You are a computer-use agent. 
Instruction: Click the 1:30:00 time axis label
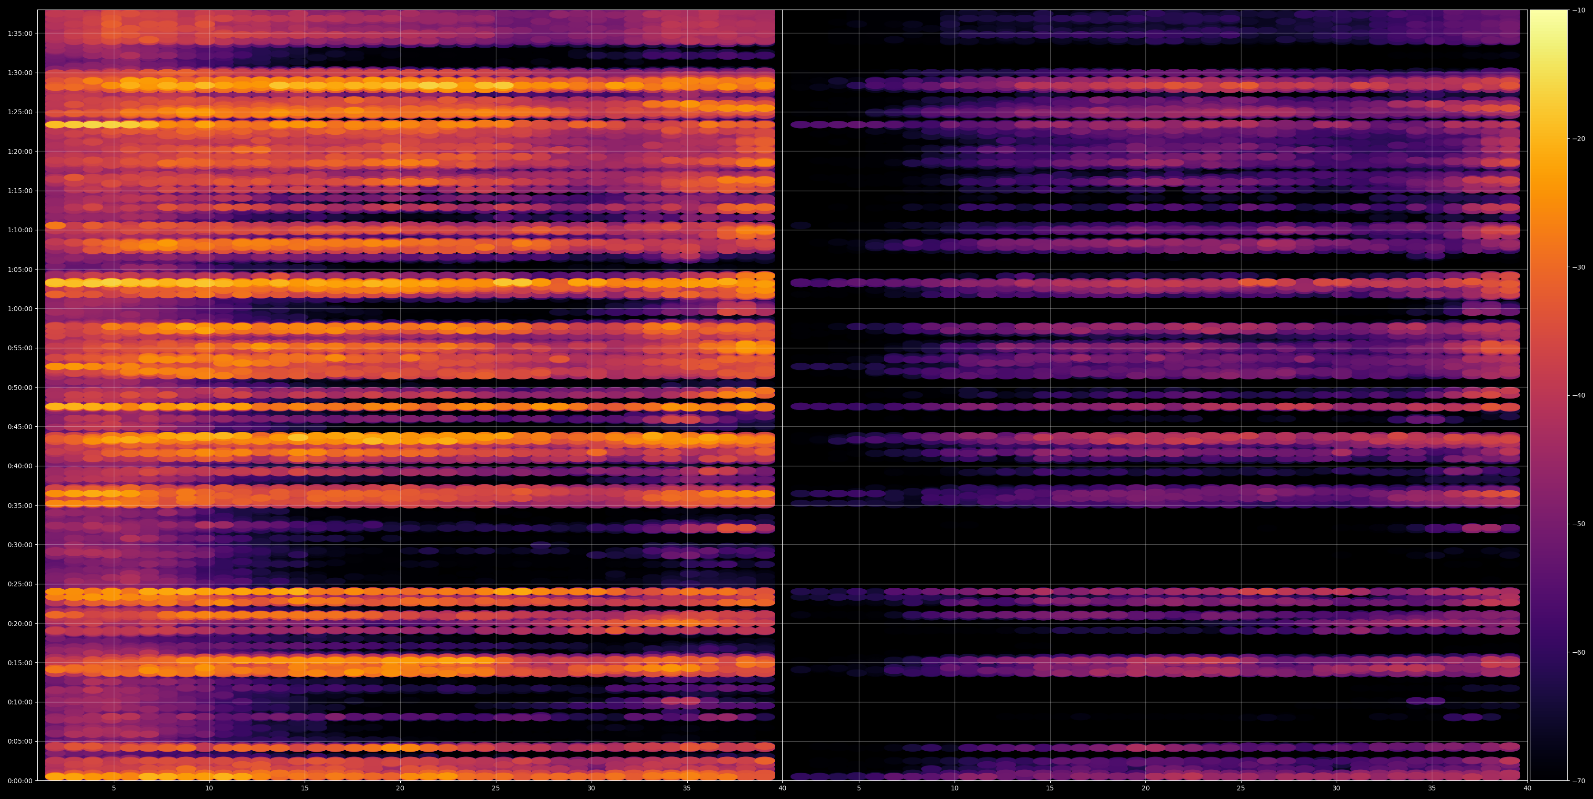[20, 72]
